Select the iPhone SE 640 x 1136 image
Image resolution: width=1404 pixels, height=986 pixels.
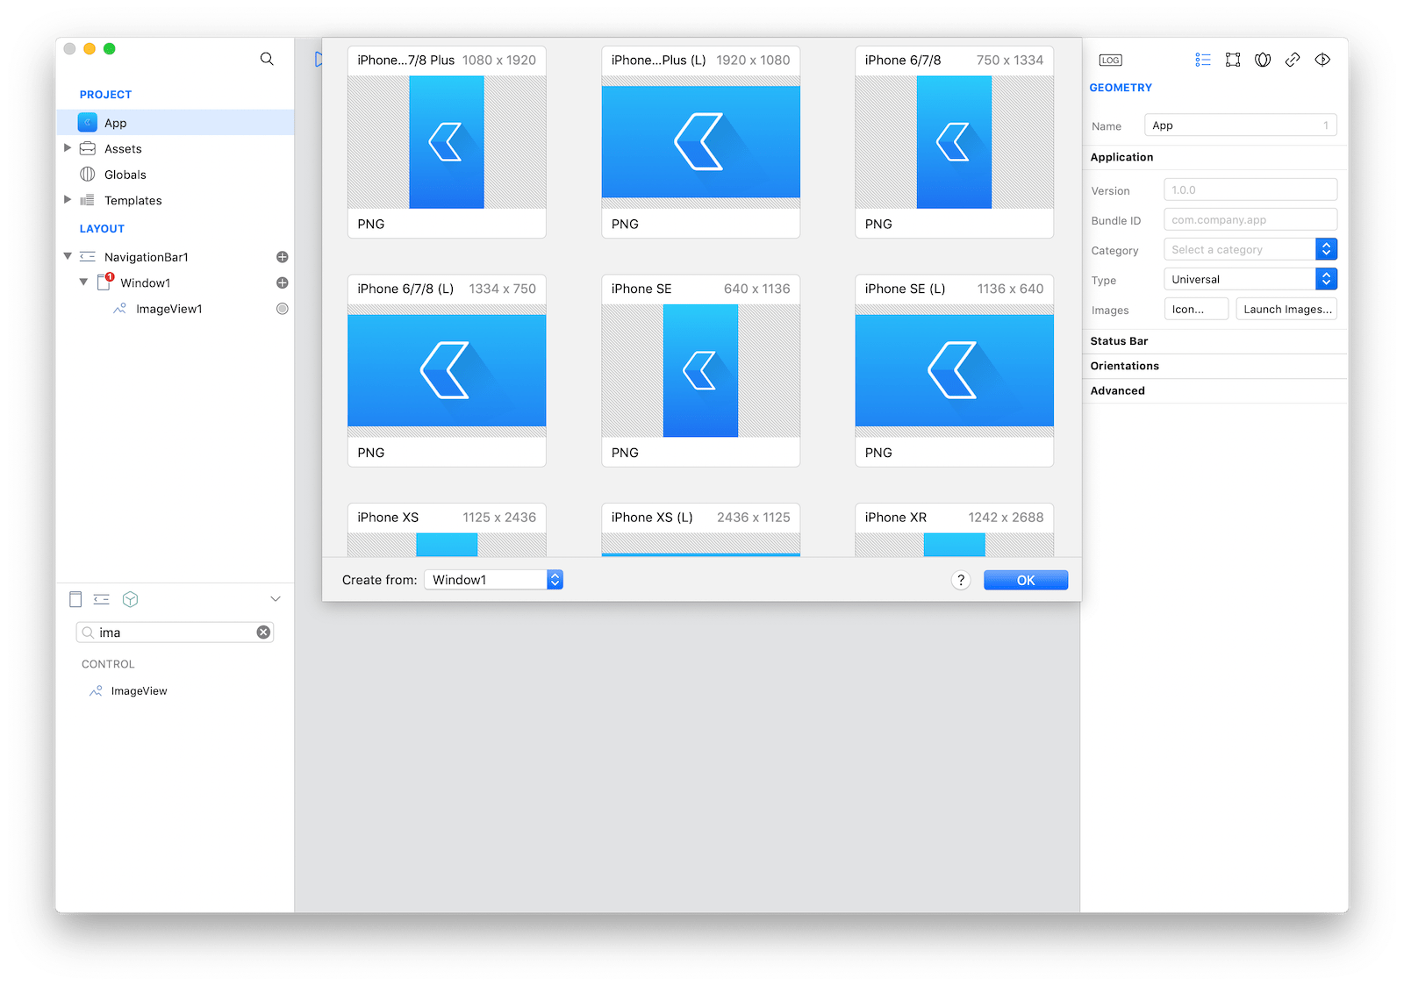click(700, 370)
